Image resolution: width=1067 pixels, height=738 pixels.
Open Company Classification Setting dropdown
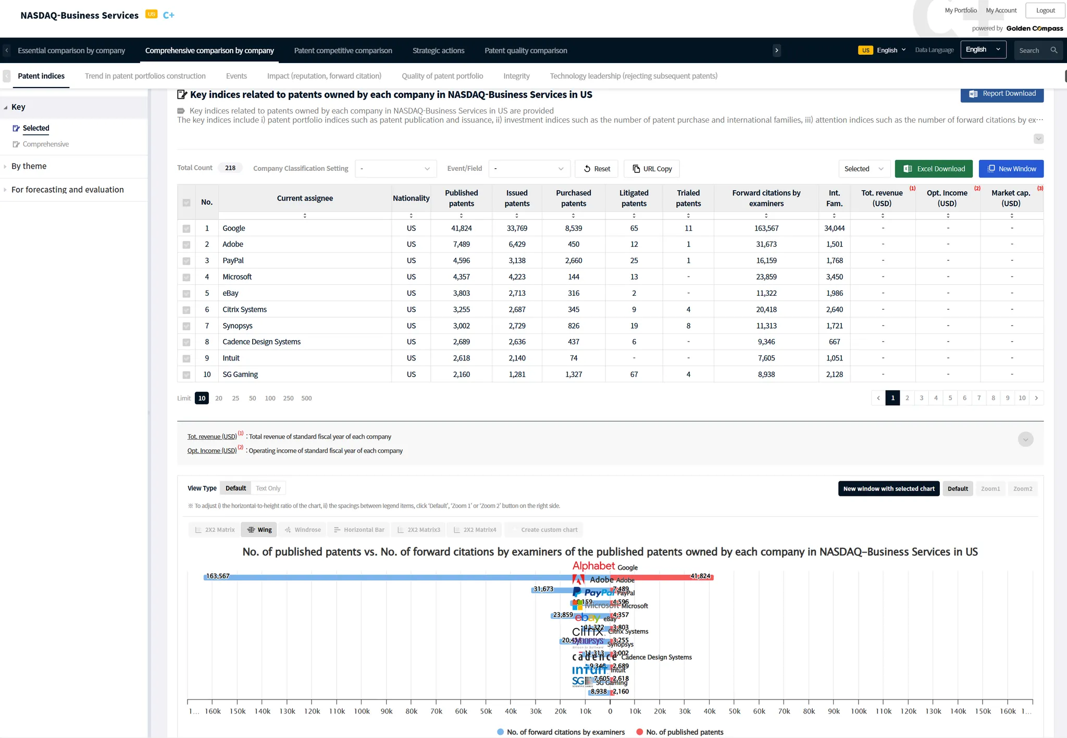395,169
